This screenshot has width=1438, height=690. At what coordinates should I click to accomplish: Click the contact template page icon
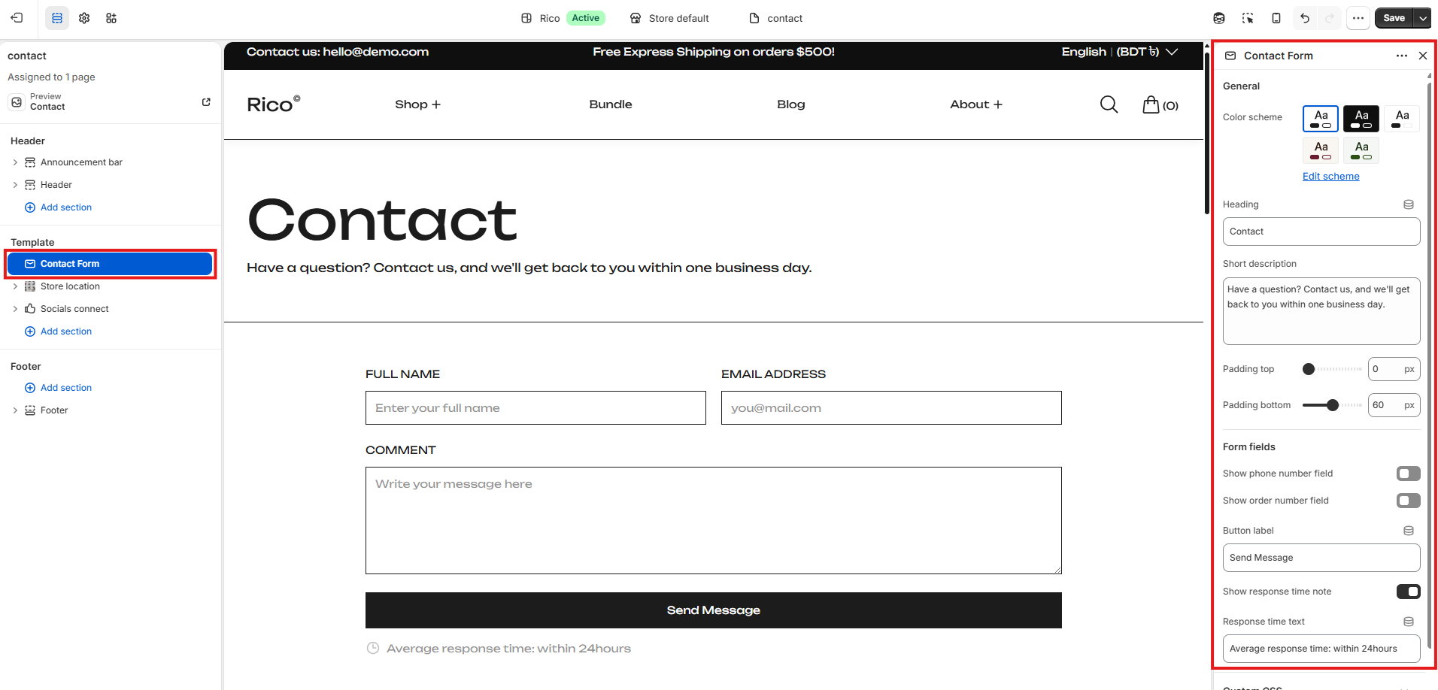(754, 18)
